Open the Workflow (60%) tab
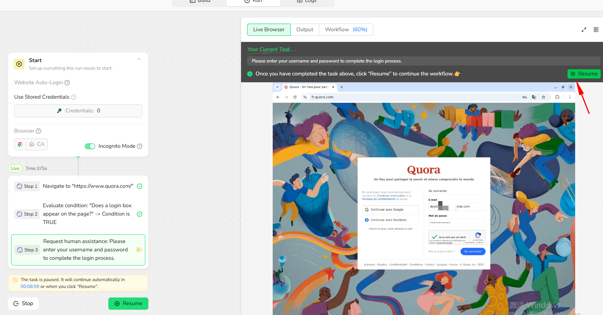This screenshot has height=315, width=603. [346, 30]
